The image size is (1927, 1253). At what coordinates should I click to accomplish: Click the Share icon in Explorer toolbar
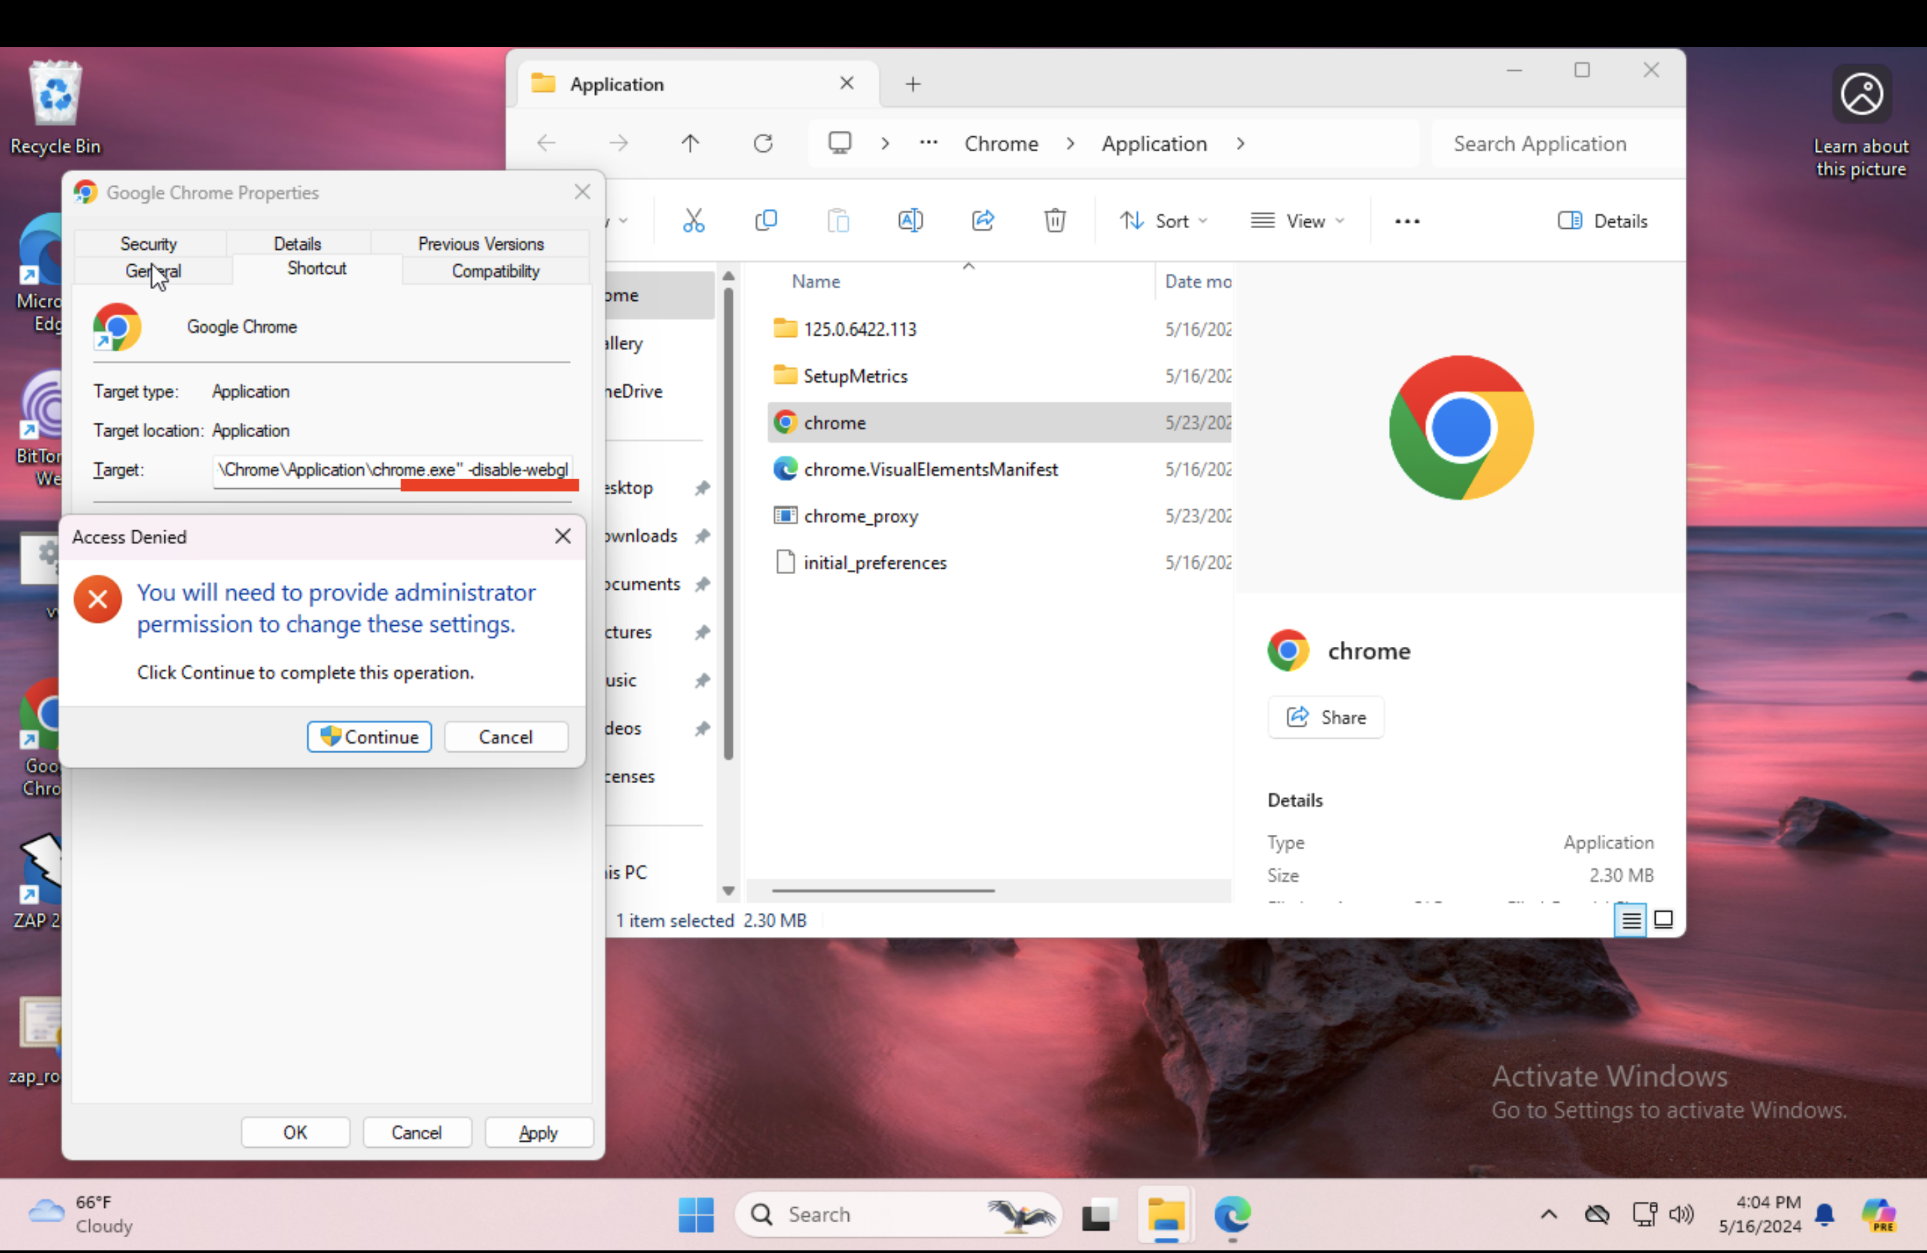tap(982, 220)
